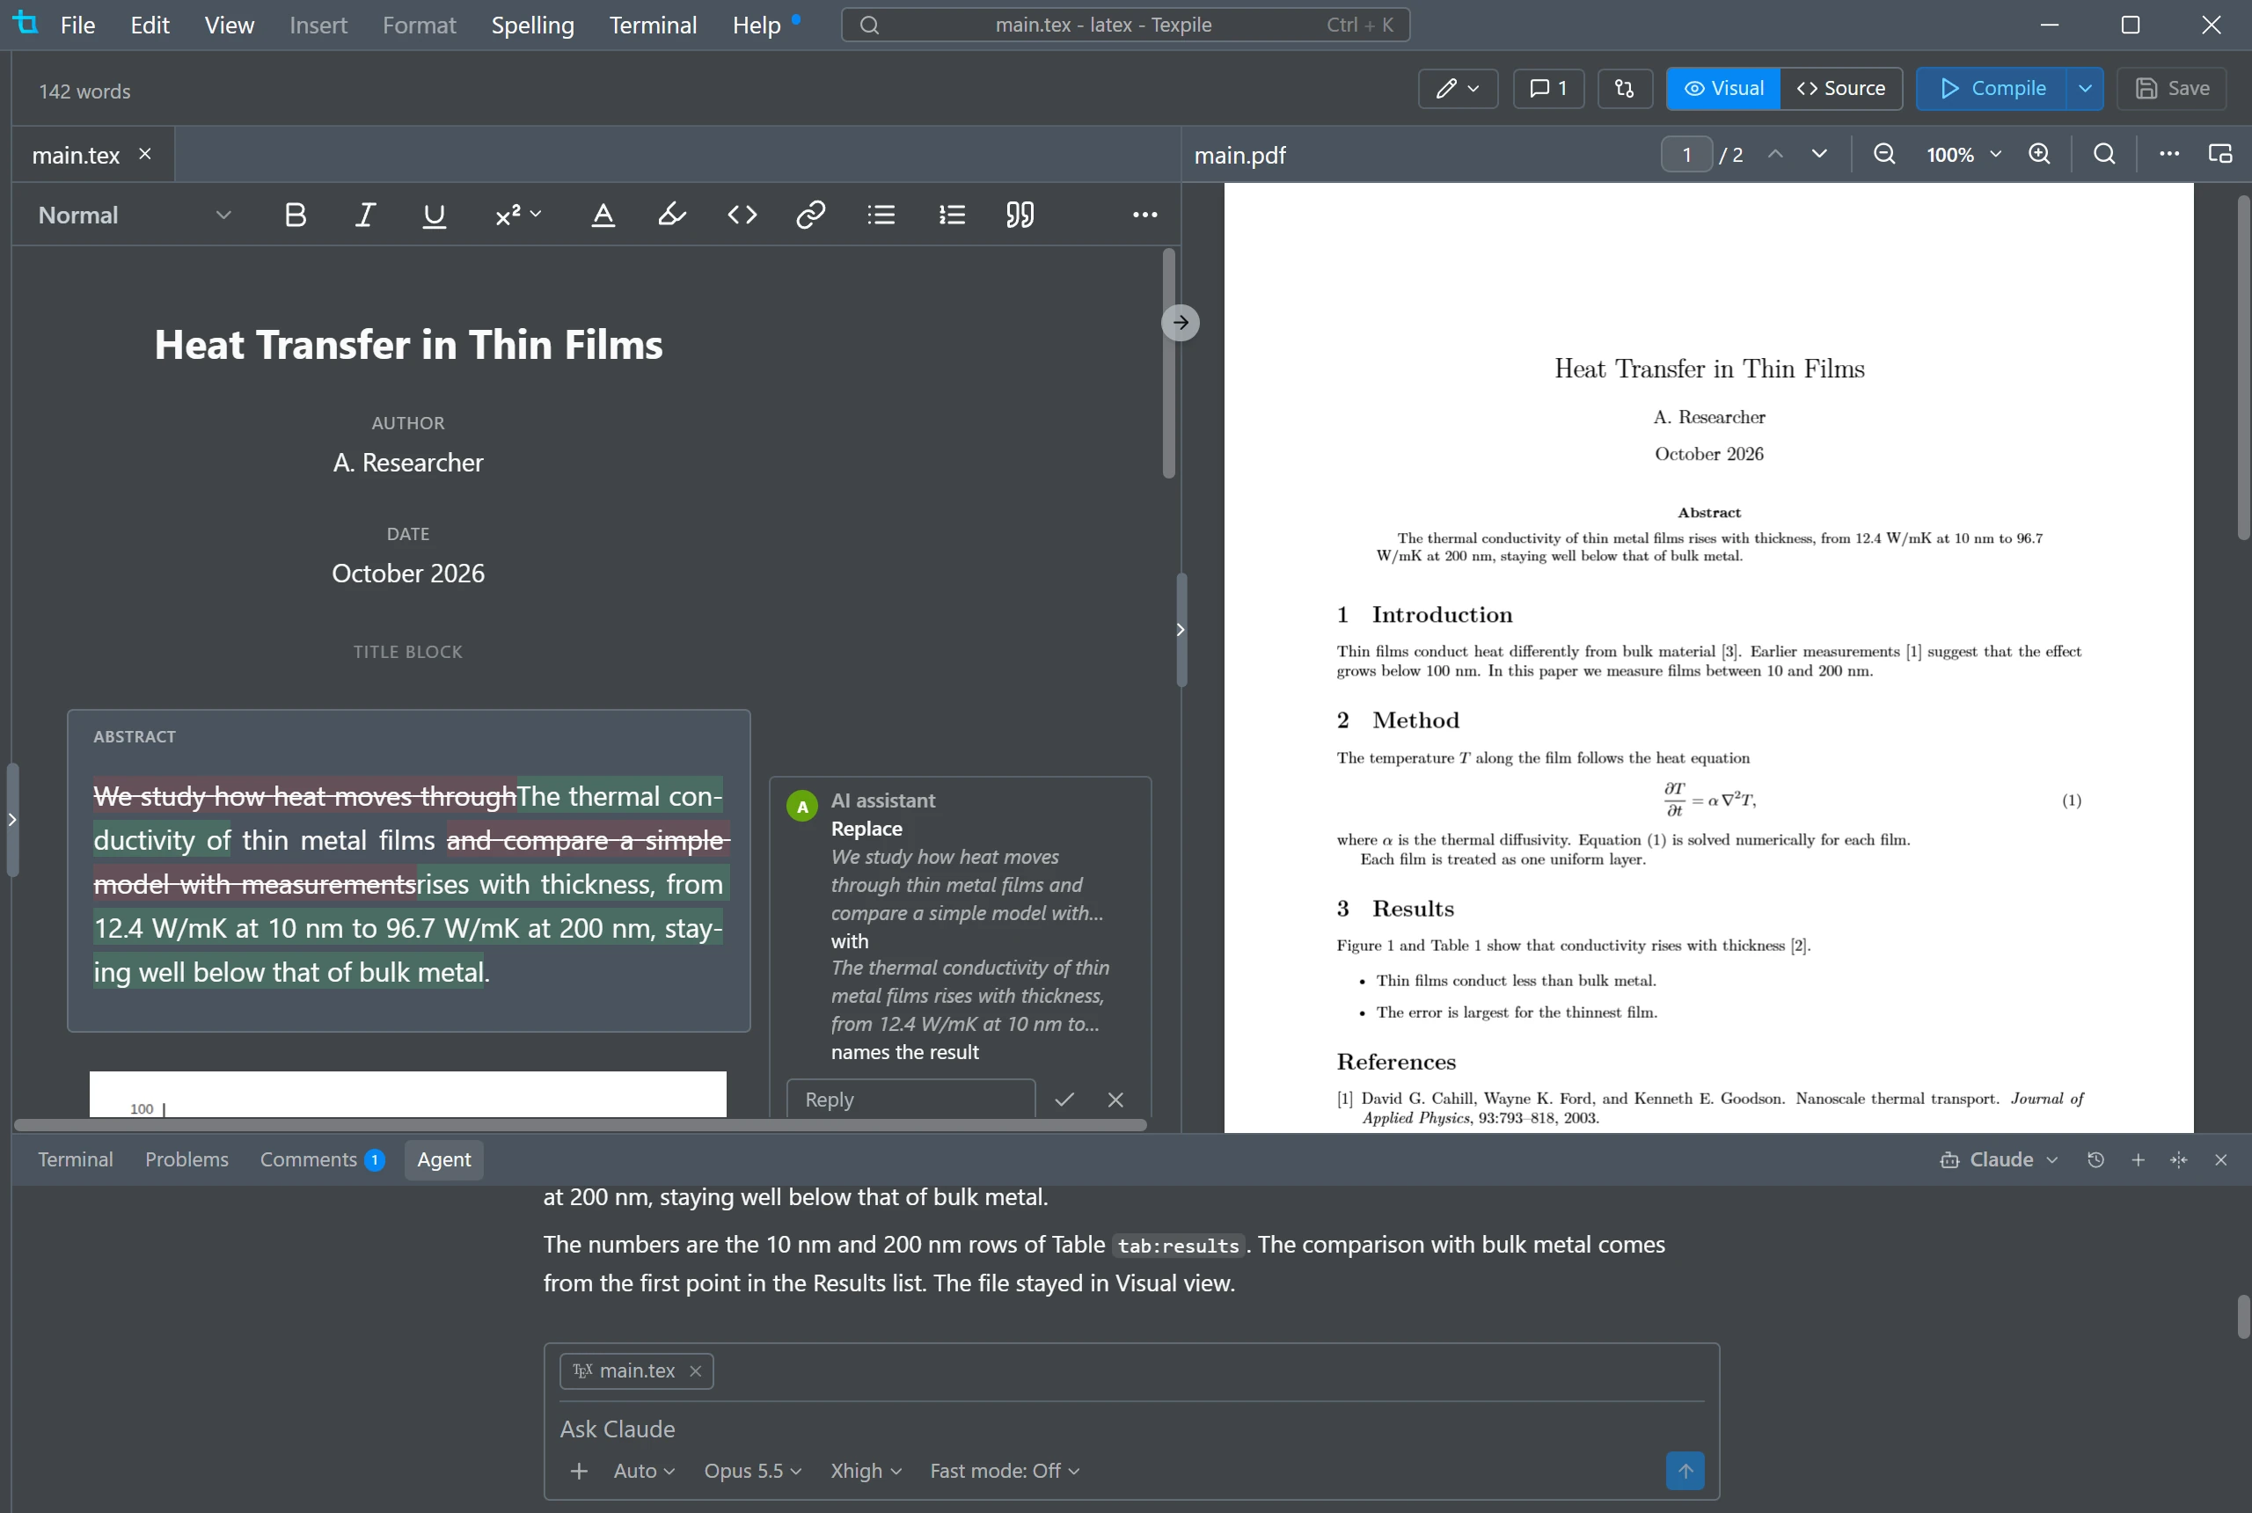This screenshot has height=1513, width=2252.
Task: Toggle the Fast mode setting
Action: 1004,1471
